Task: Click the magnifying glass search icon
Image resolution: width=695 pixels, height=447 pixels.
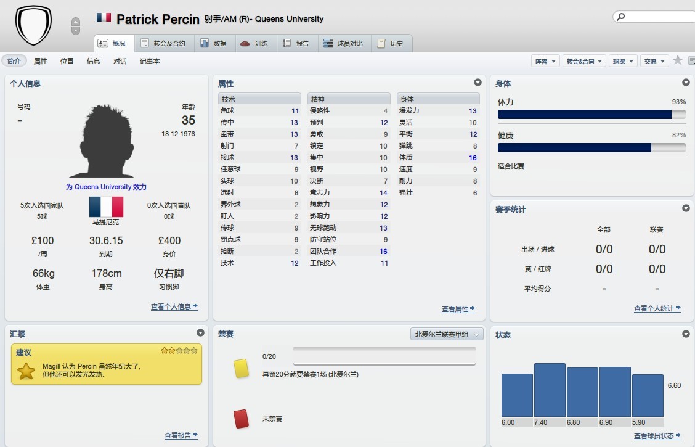Action: 621,17
